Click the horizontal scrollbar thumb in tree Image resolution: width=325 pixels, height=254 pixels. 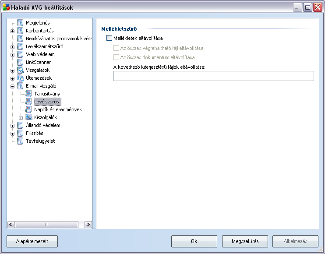(46, 224)
